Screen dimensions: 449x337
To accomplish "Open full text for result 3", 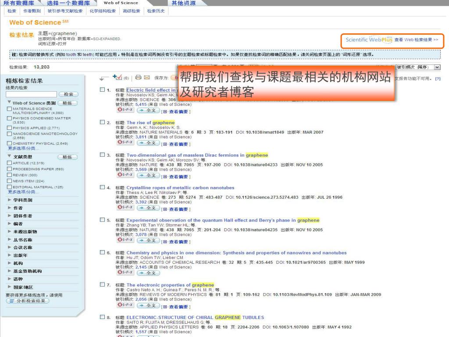I will click(148, 176).
